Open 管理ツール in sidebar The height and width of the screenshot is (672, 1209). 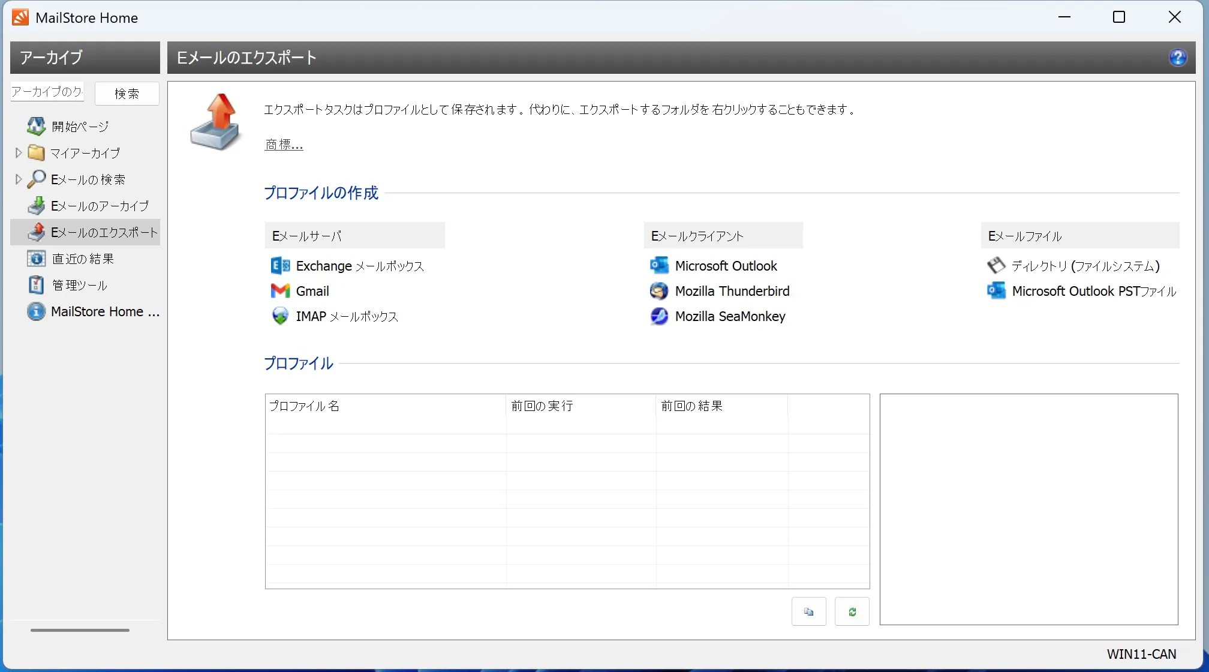(79, 285)
